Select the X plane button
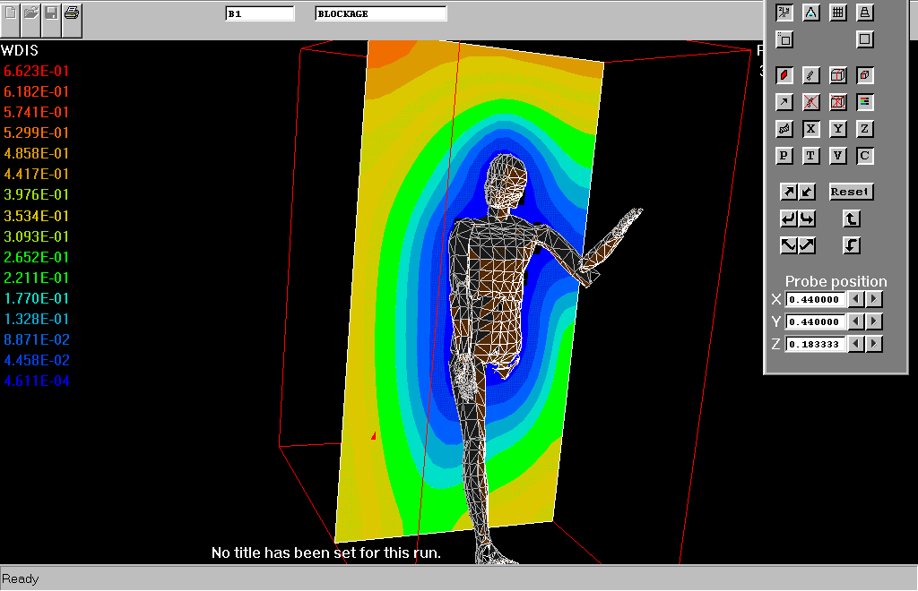Image resolution: width=918 pixels, height=591 pixels. point(810,129)
